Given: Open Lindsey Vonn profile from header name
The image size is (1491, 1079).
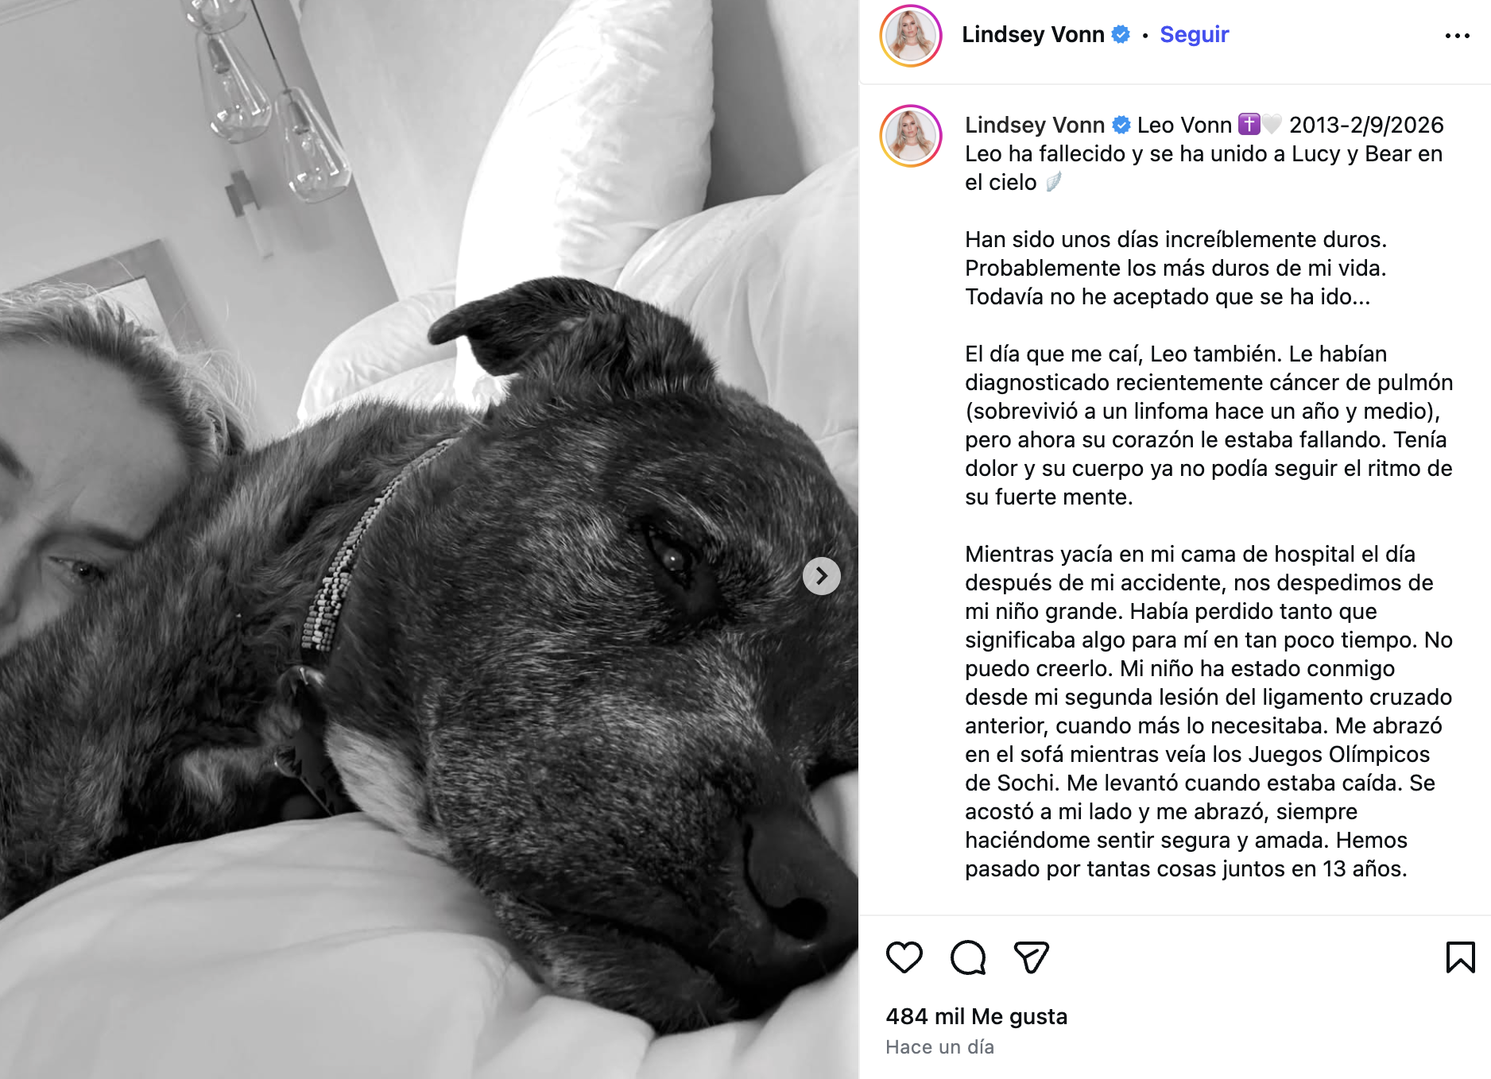Looking at the screenshot, I should (x=1033, y=34).
